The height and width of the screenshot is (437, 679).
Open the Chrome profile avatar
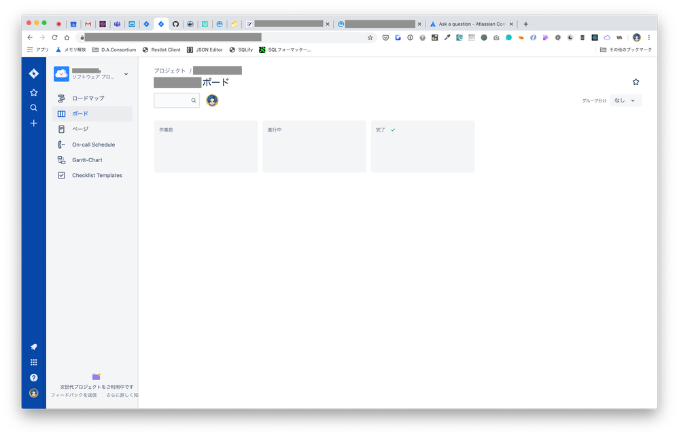[637, 37]
